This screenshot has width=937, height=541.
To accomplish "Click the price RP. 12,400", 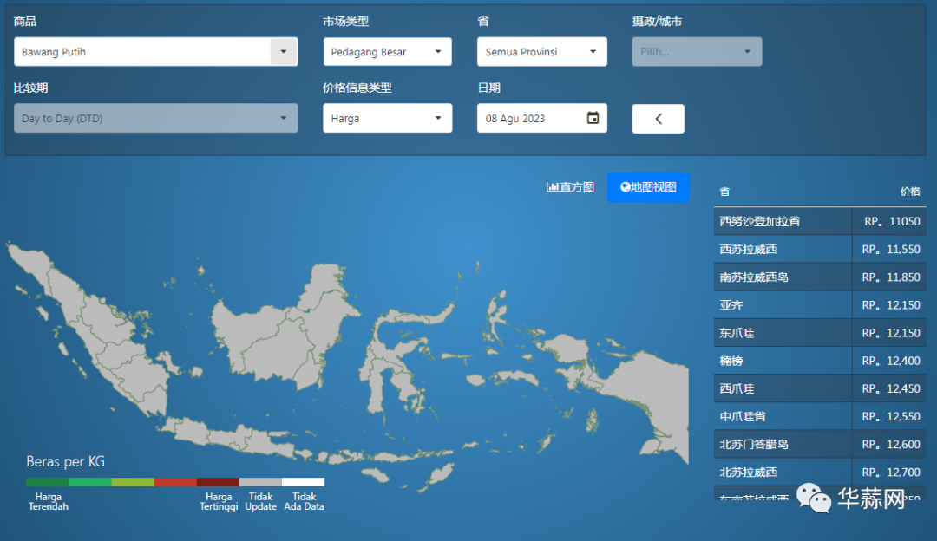I will tap(890, 361).
